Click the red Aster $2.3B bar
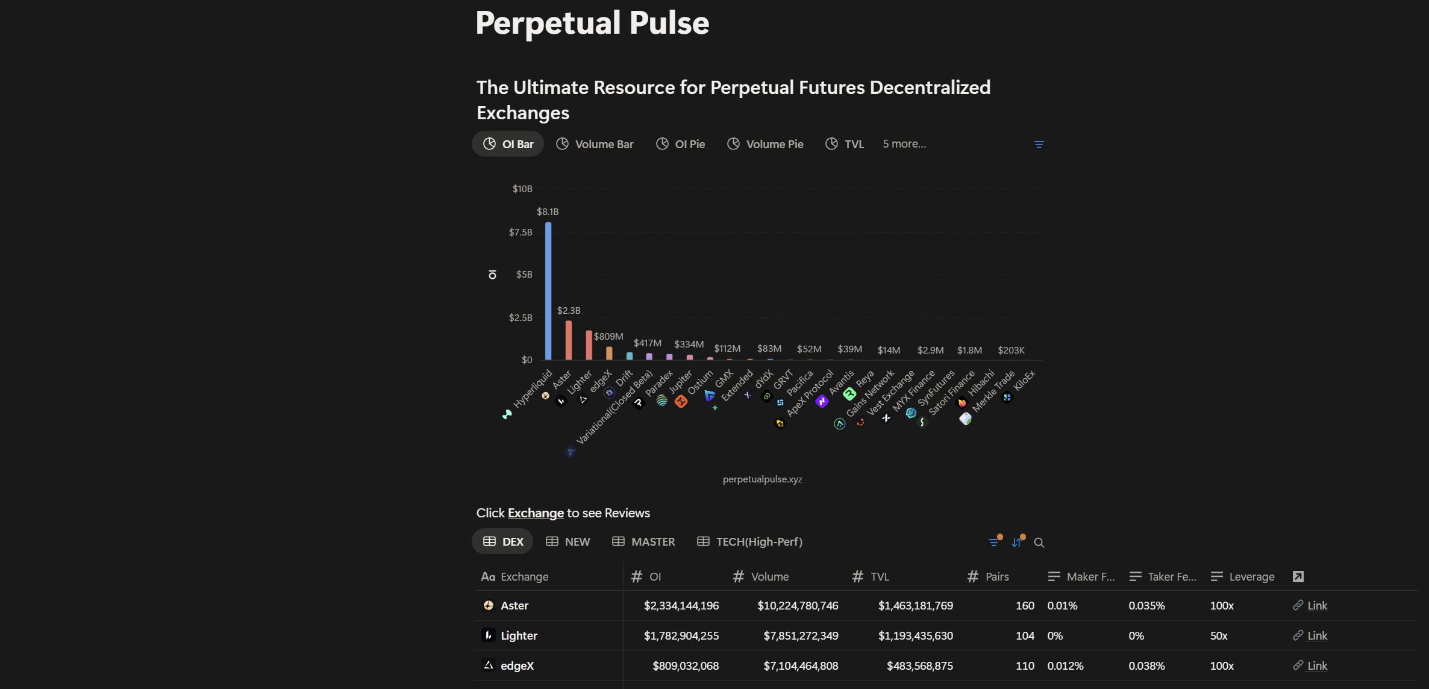The image size is (1429, 689). tap(569, 340)
